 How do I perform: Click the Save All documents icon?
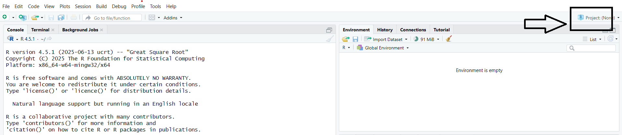click(61, 17)
